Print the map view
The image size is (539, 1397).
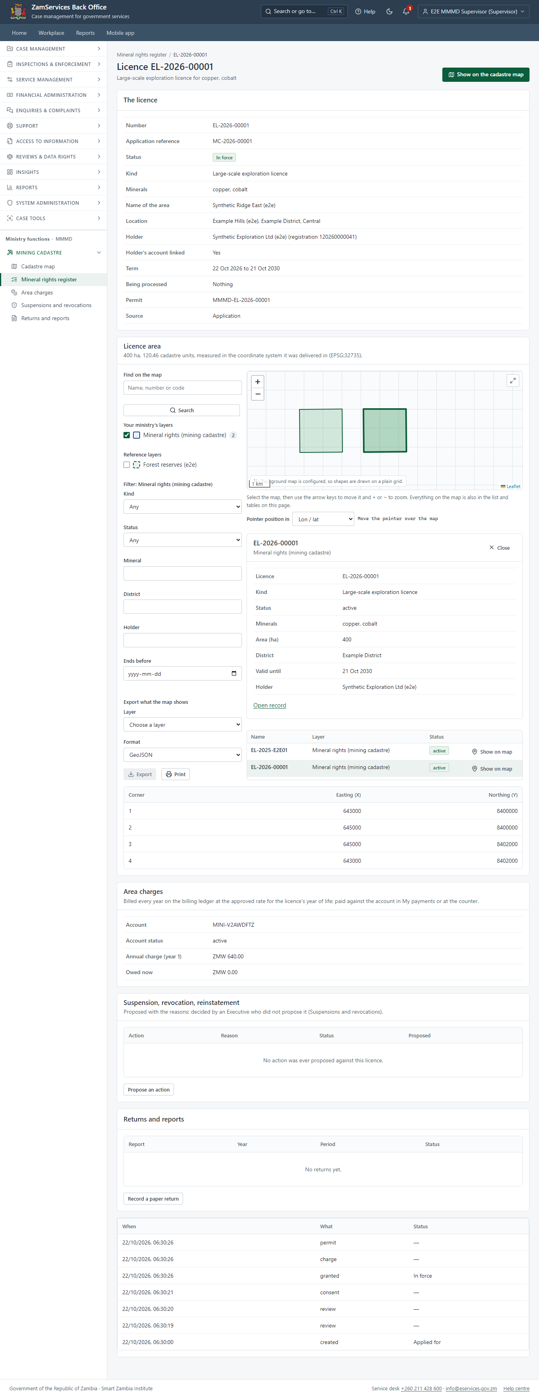click(176, 775)
